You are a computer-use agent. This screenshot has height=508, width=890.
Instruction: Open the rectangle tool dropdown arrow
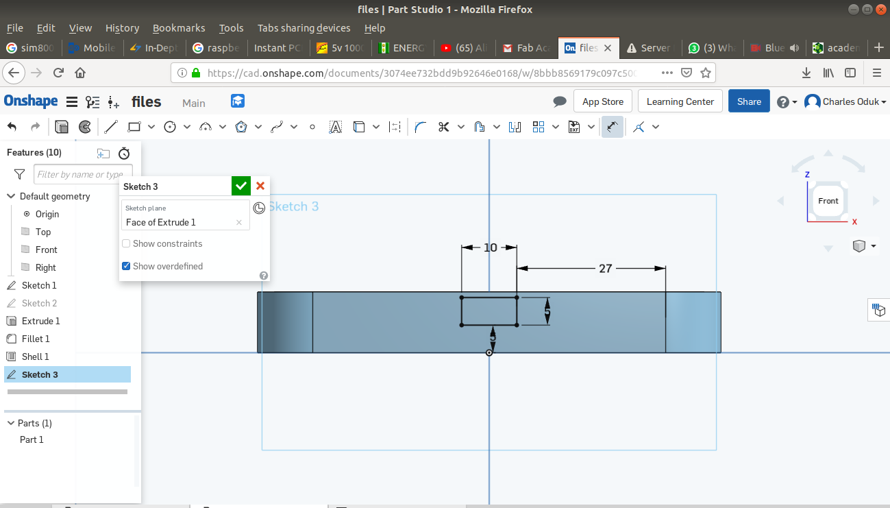(151, 127)
